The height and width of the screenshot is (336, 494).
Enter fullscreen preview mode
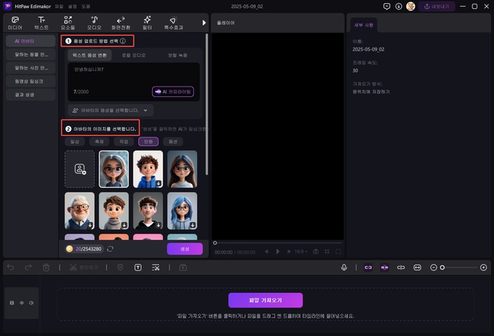coord(338,252)
